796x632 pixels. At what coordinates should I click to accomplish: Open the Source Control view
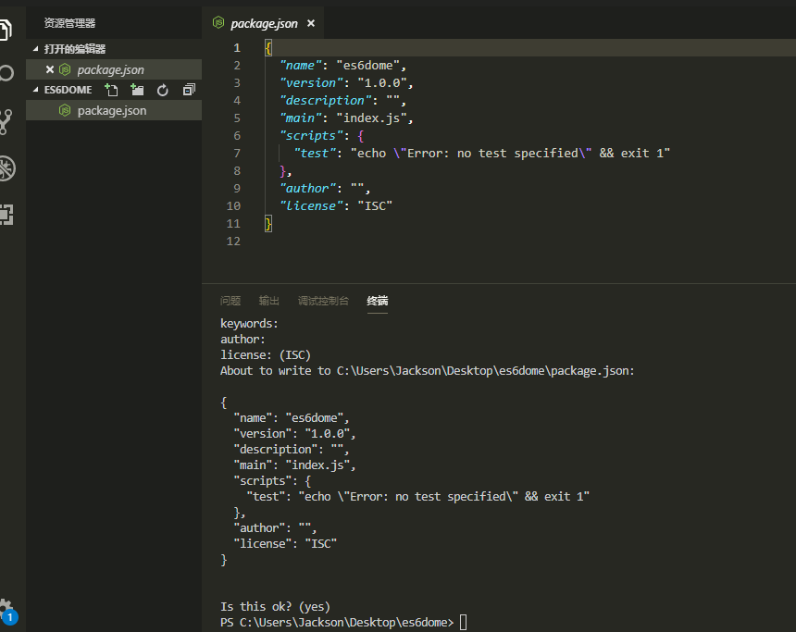click(6, 121)
